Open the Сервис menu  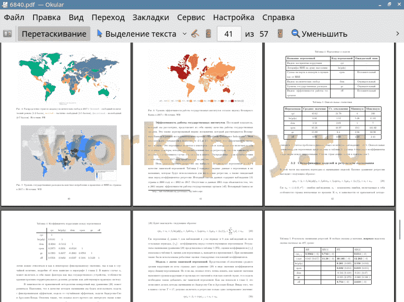[x=191, y=17]
